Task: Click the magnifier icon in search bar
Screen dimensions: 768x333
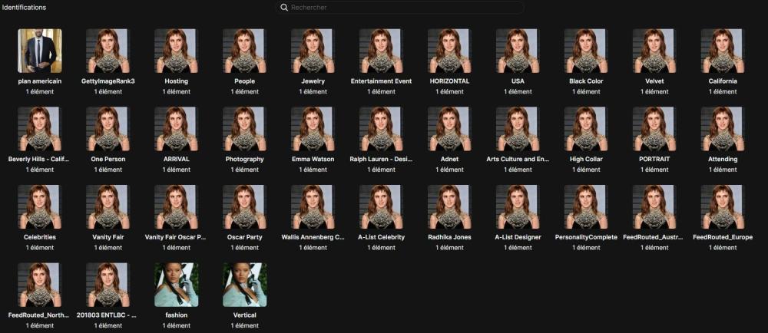Action: point(284,8)
